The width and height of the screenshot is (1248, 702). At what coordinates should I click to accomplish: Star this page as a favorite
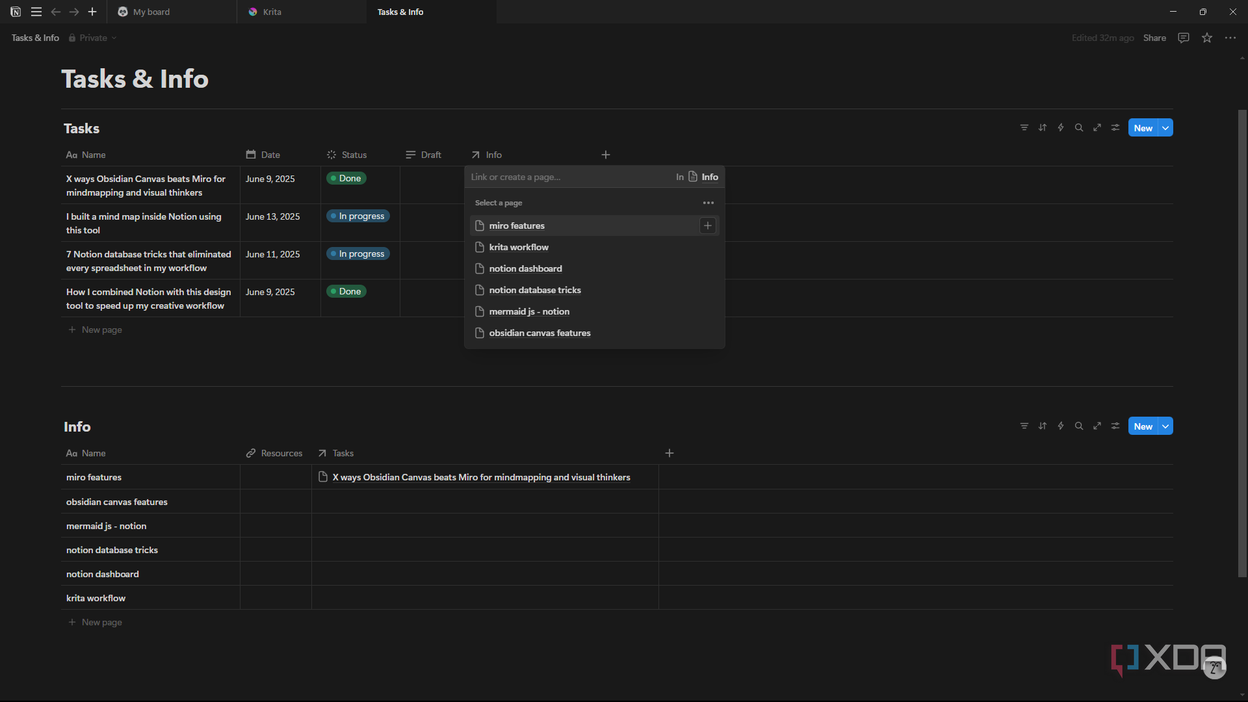1207,38
